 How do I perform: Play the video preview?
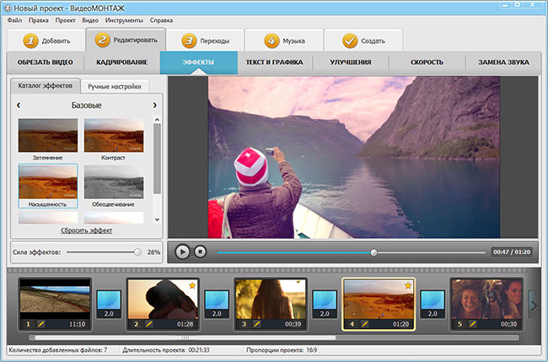(182, 251)
